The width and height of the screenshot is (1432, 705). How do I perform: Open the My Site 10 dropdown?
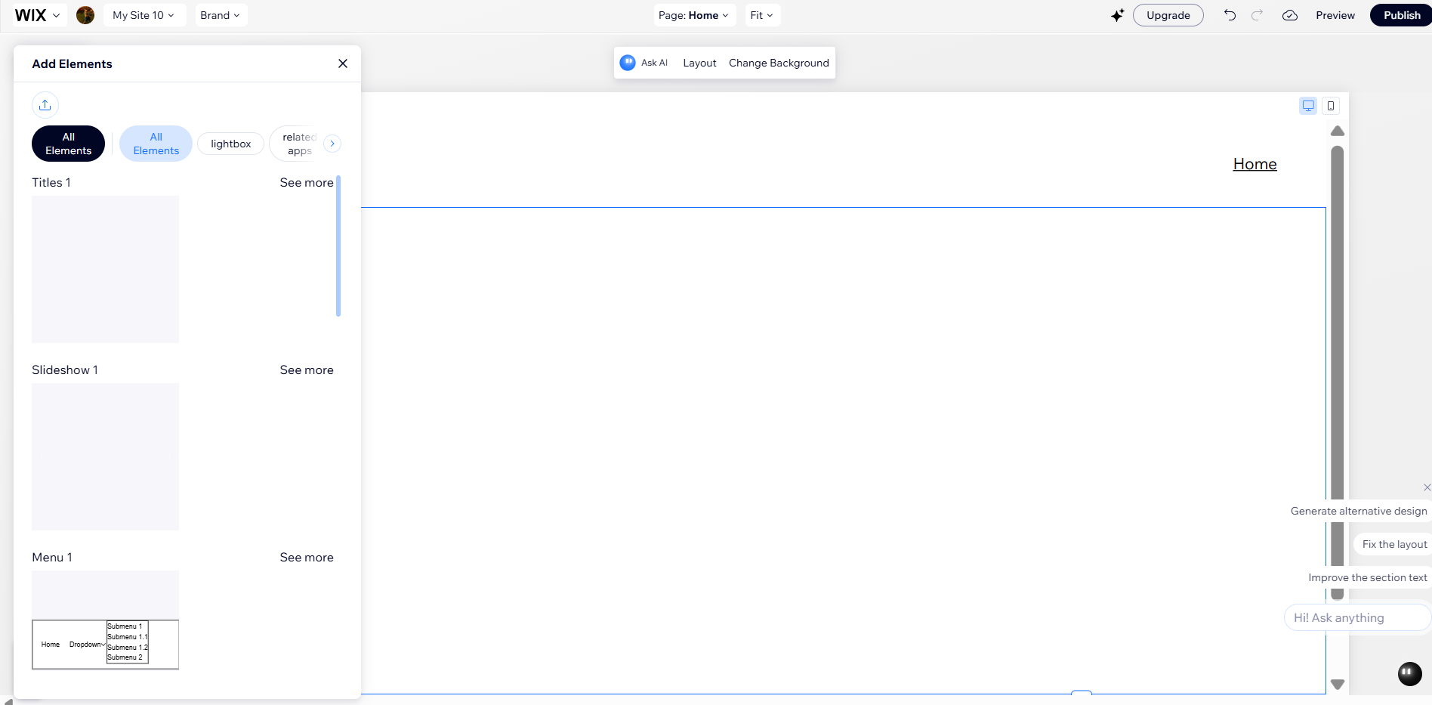tap(144, 15)
